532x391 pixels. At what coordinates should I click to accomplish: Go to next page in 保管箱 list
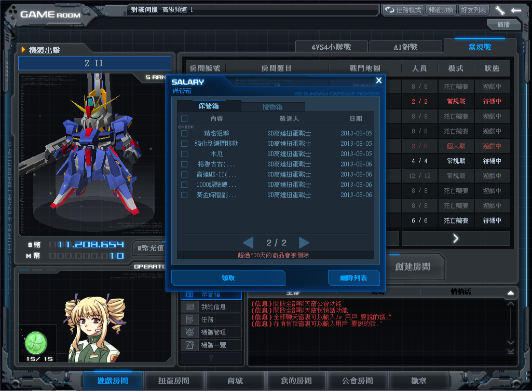[x=304, y=243]
